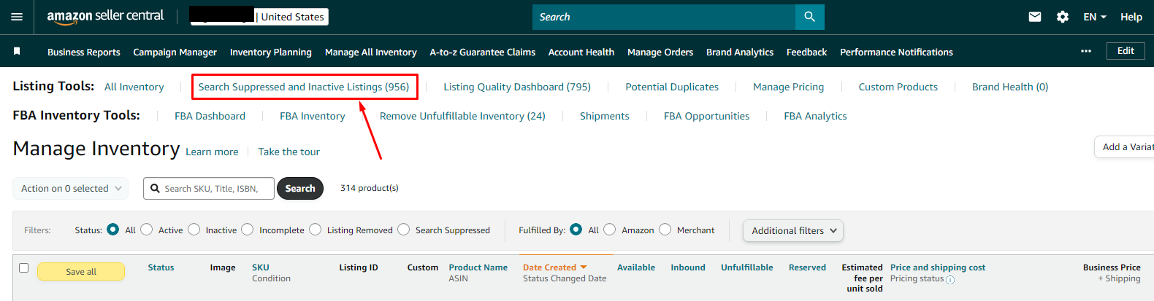Screen dimensions: 1154x301
Task: Click the bookmark icon in the favorites bar
Action: coord(17,51)
